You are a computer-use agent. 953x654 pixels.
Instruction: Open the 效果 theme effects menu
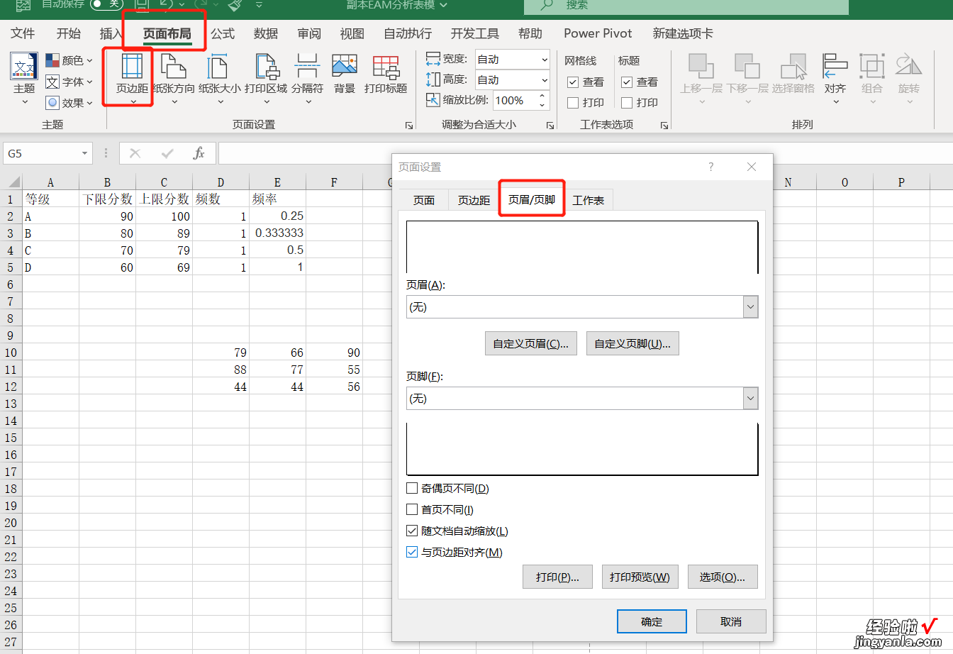click(69, 103)
